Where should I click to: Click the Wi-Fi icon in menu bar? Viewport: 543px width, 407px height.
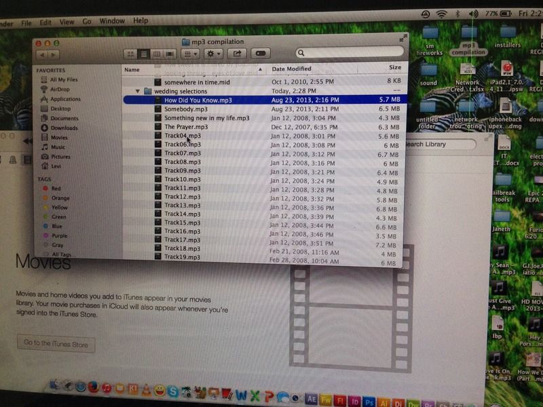point(442,13)
